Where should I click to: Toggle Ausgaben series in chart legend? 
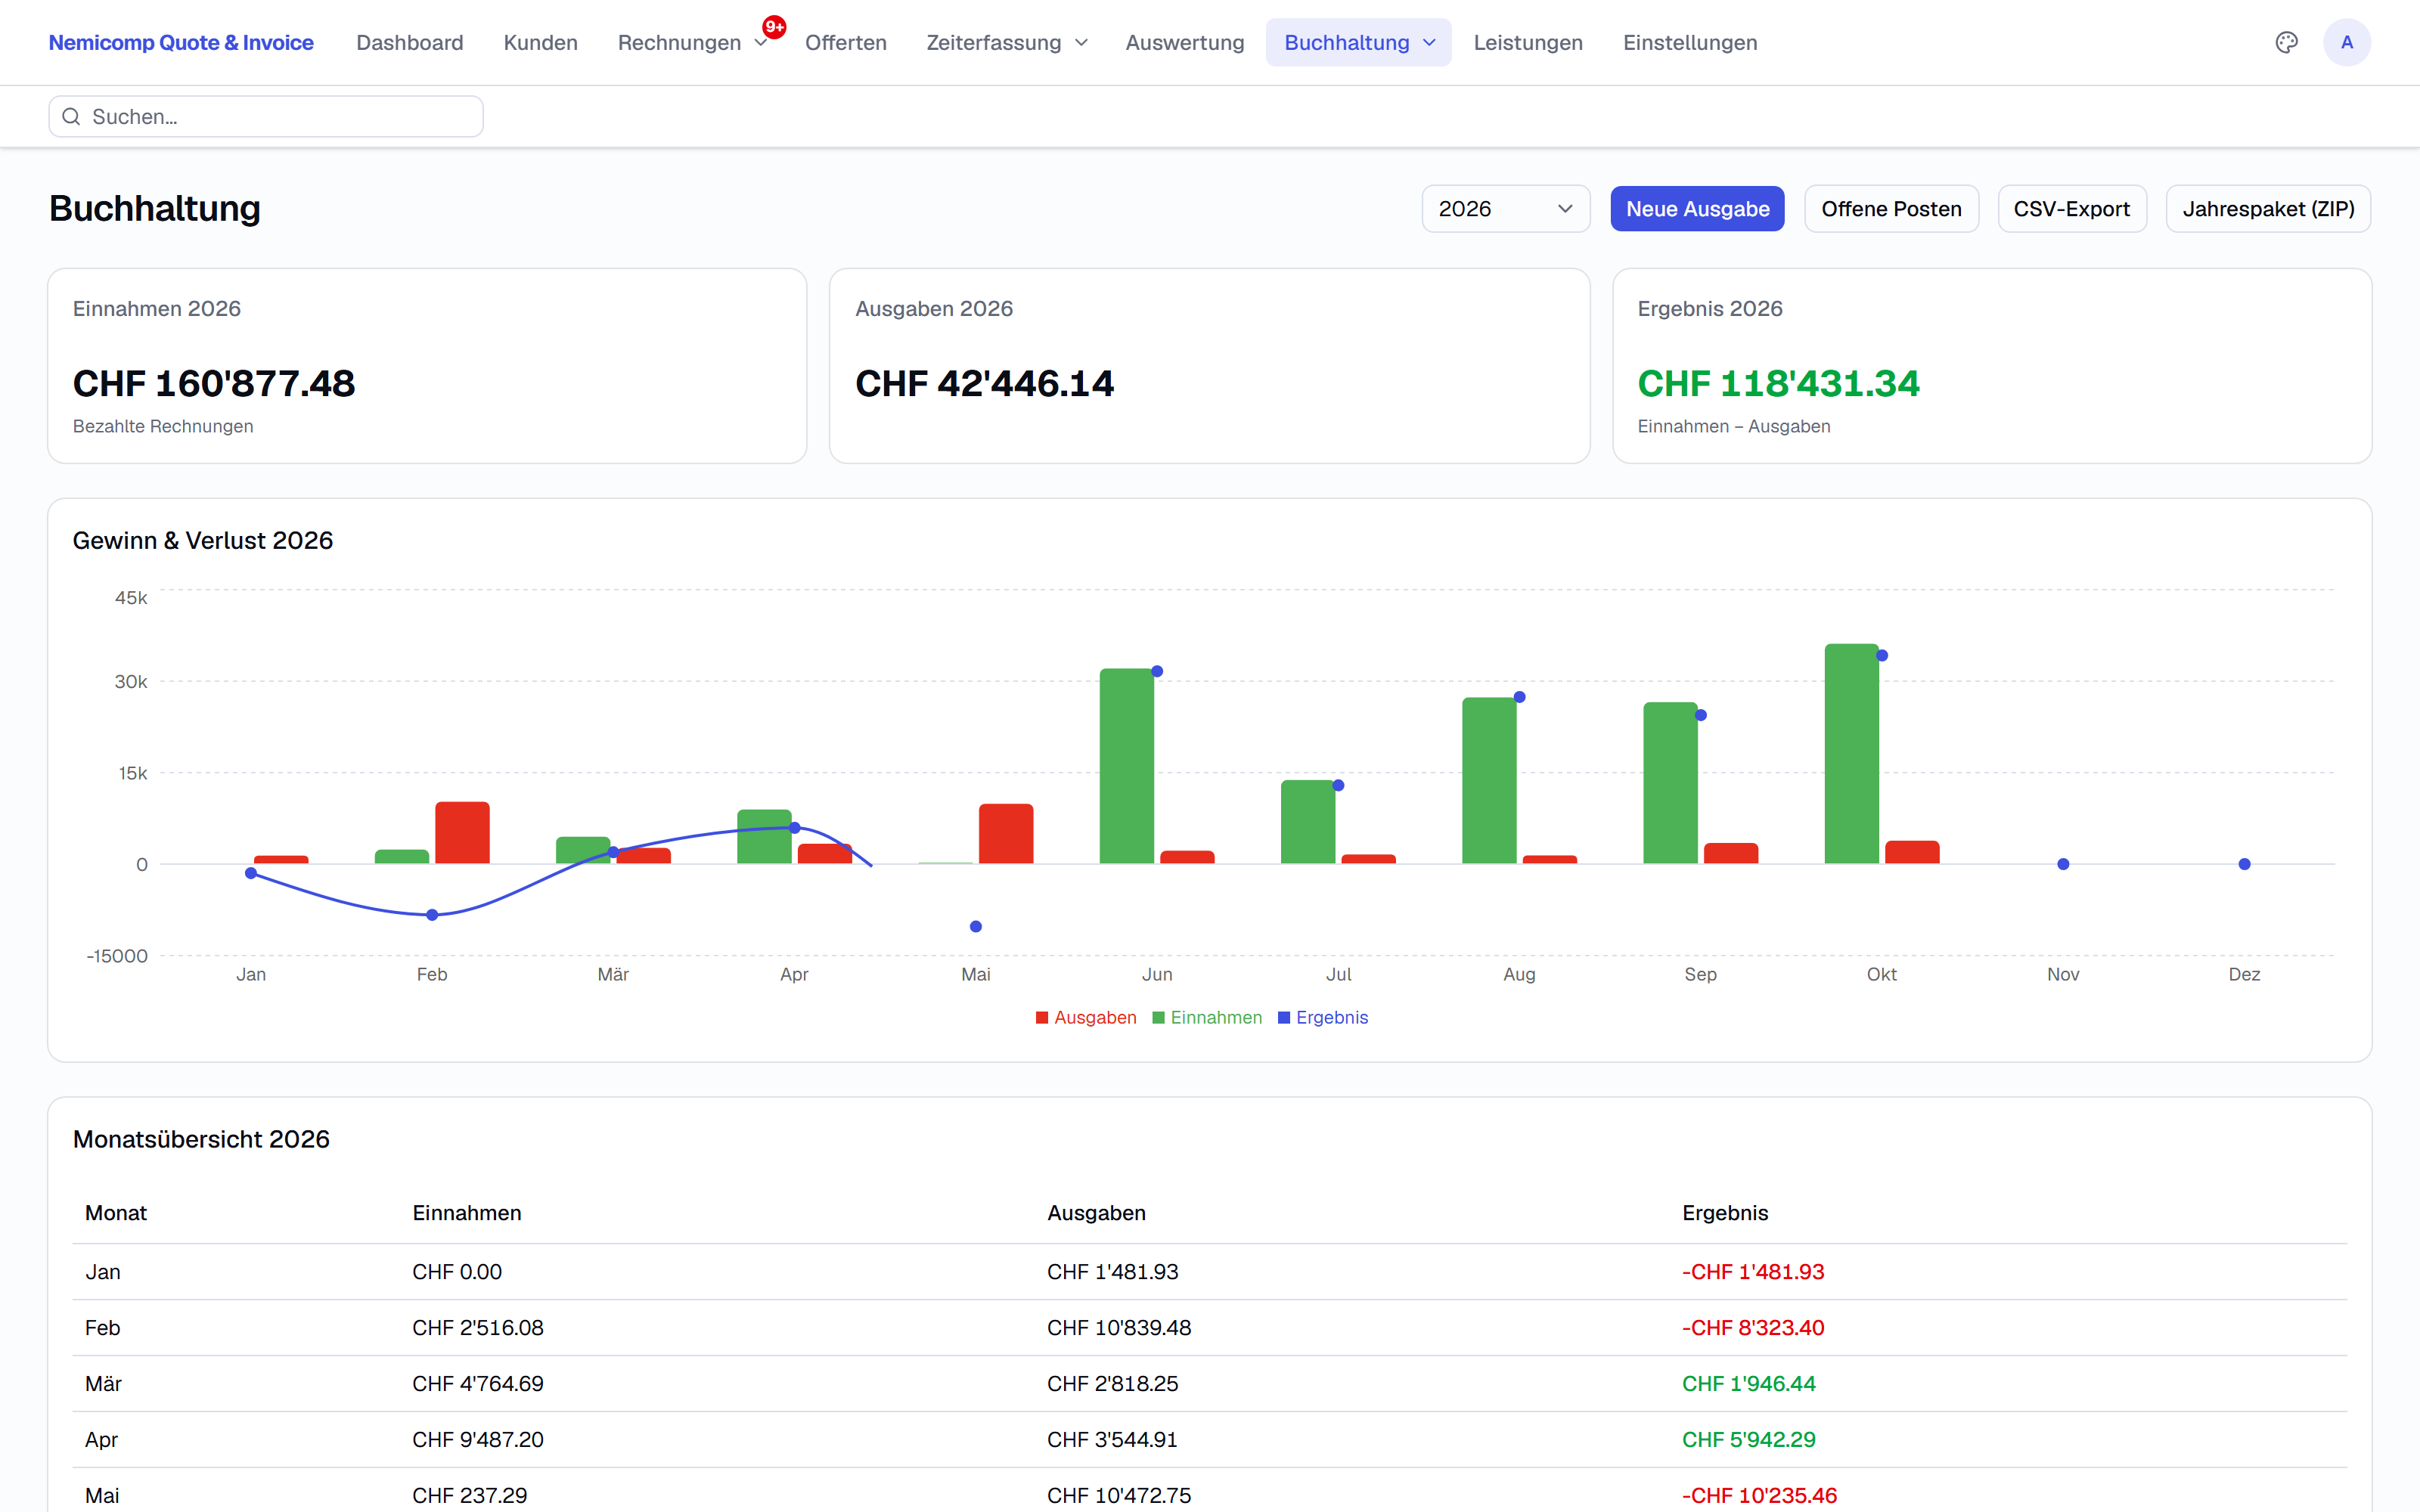1086,1017
